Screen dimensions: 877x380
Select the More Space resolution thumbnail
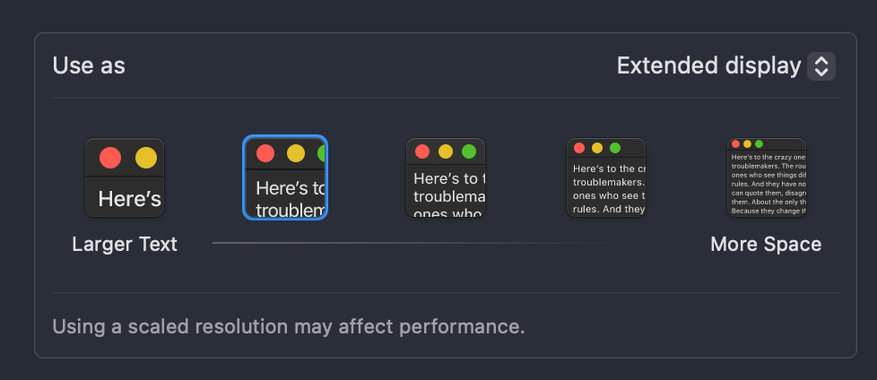click(x=766, y=177)
